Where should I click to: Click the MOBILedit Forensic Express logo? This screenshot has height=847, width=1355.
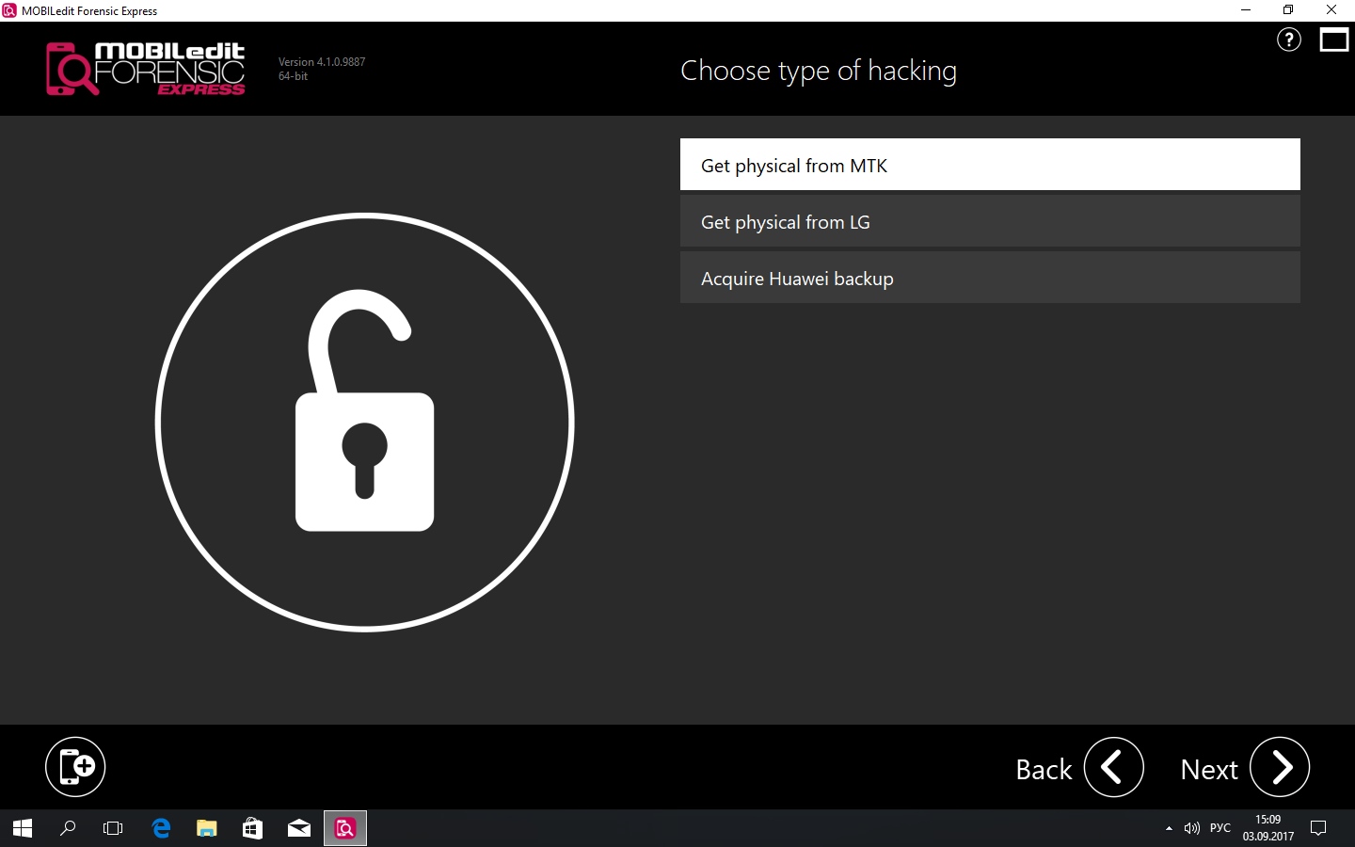[x=146, y=69]
